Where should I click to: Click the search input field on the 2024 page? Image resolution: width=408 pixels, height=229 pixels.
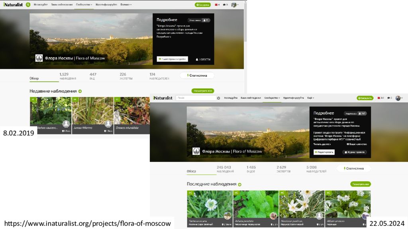(x=196, y=98)
